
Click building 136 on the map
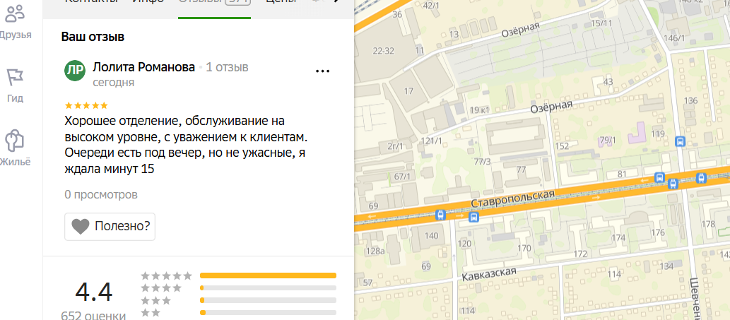(691, 100)
